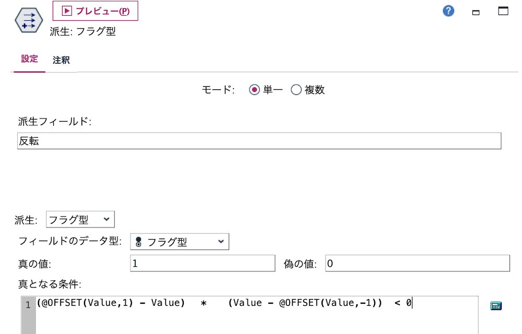The width and height of the screenshot is (522, 334).
Task: Click the 偽の値 field containing 0
Action: [418, 263]
